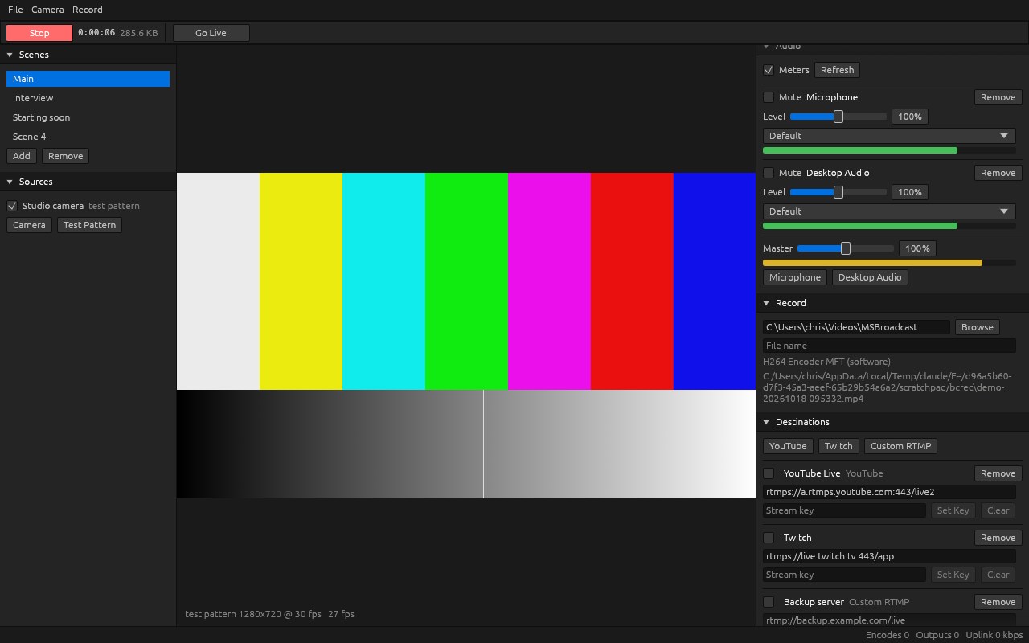Open the Microphone device Default dropdown

point(889,136)
